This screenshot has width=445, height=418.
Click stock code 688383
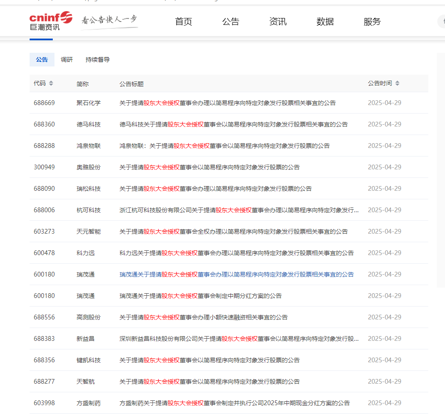pos(44,339)
